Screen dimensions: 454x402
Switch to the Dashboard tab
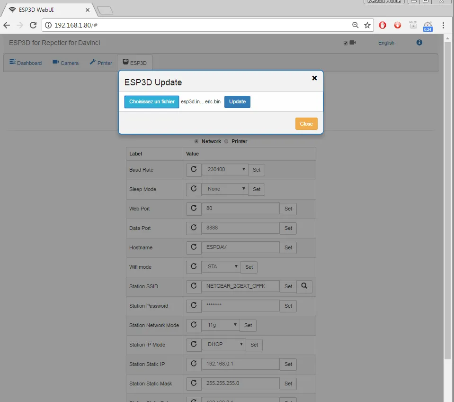click(26, 63)
